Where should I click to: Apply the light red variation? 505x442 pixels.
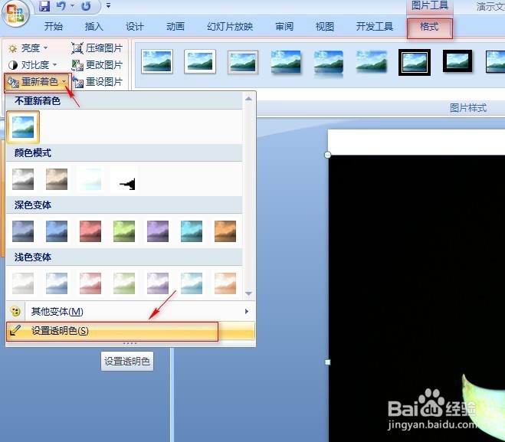click(90, 283)
